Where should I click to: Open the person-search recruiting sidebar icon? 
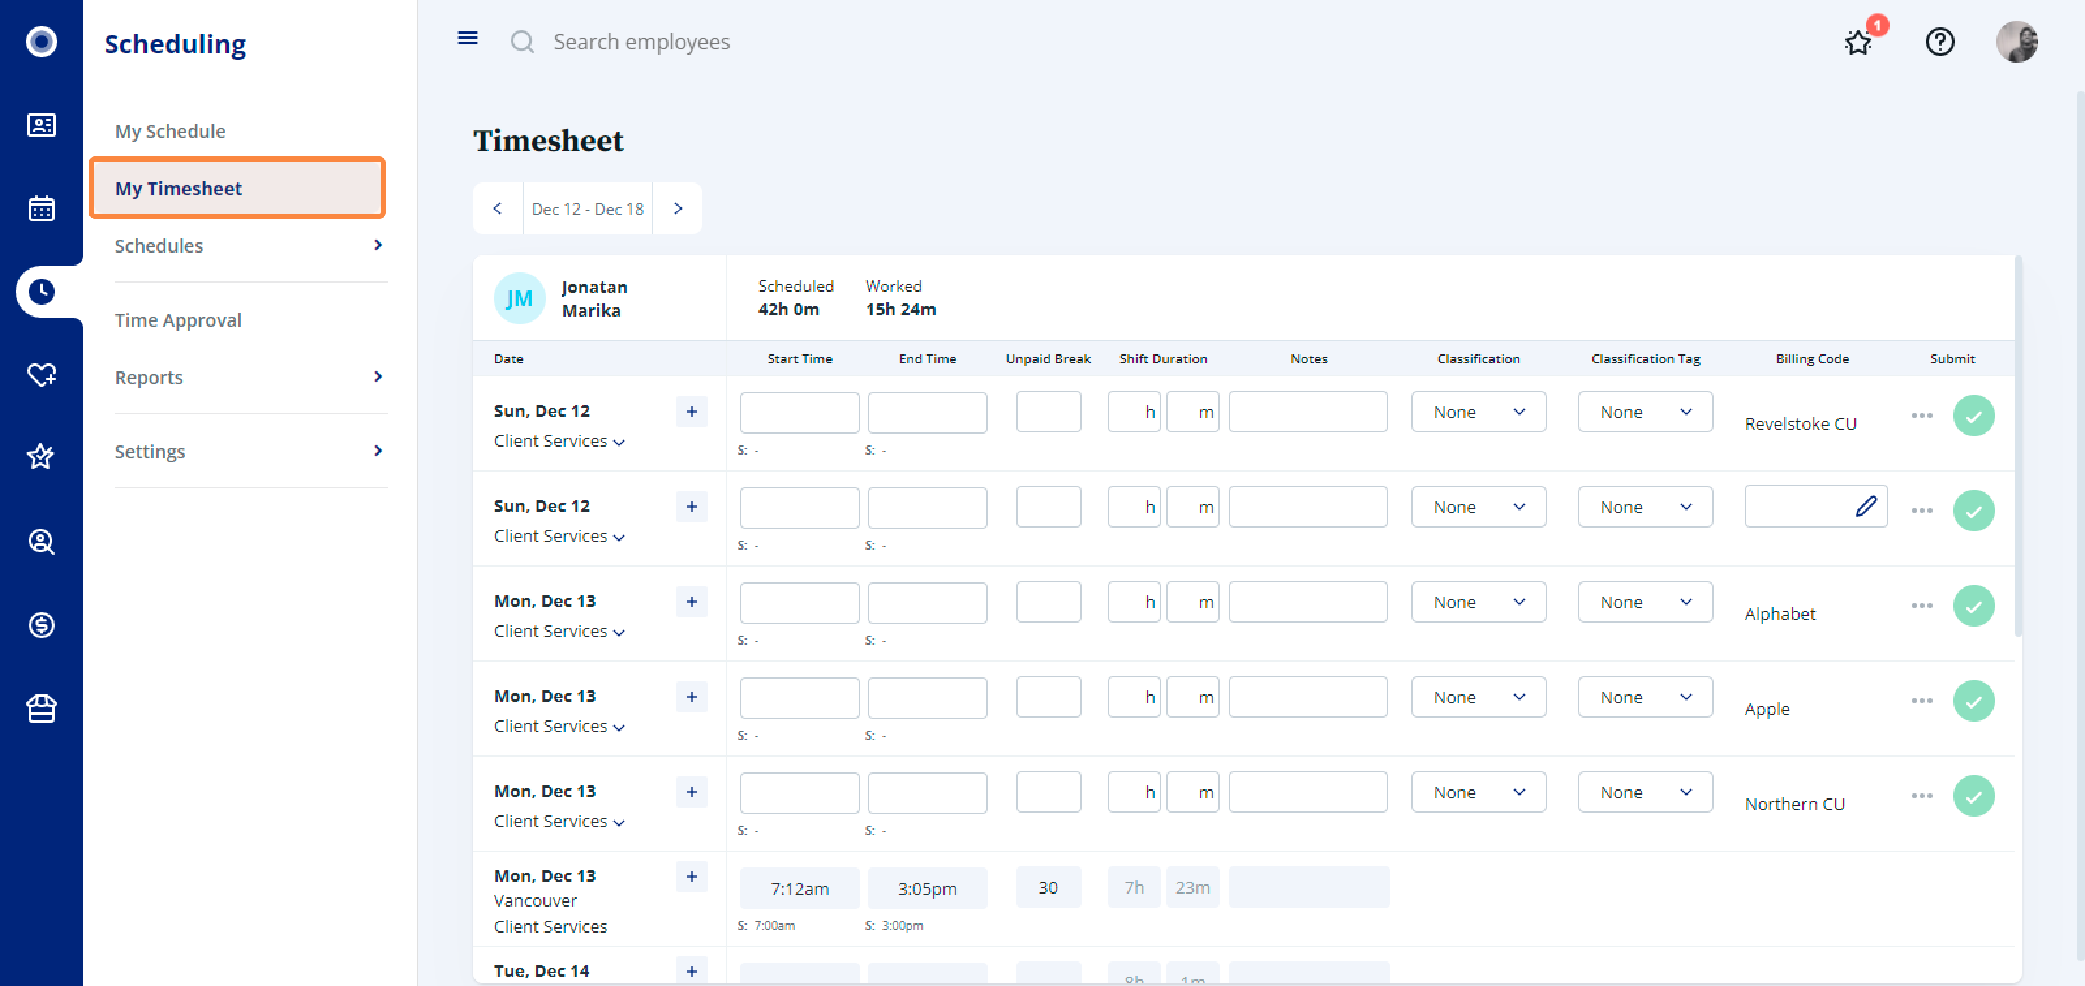[41, 541]
